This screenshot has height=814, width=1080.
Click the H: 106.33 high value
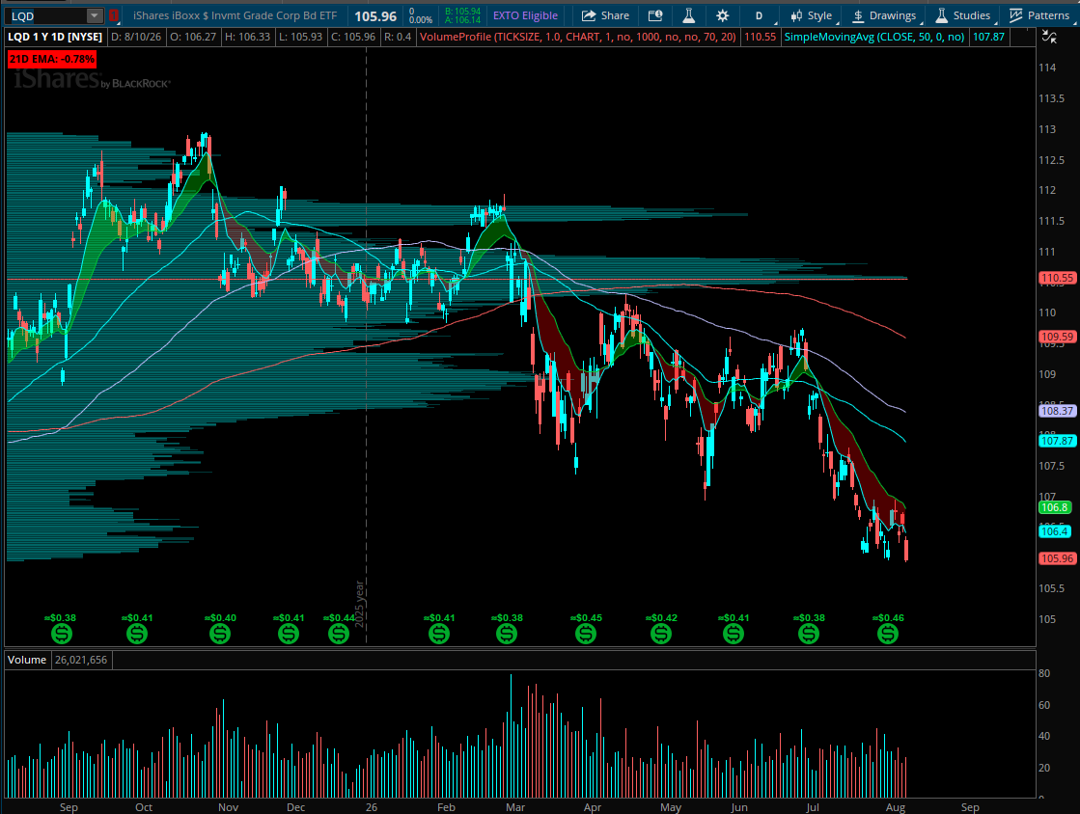247,37
